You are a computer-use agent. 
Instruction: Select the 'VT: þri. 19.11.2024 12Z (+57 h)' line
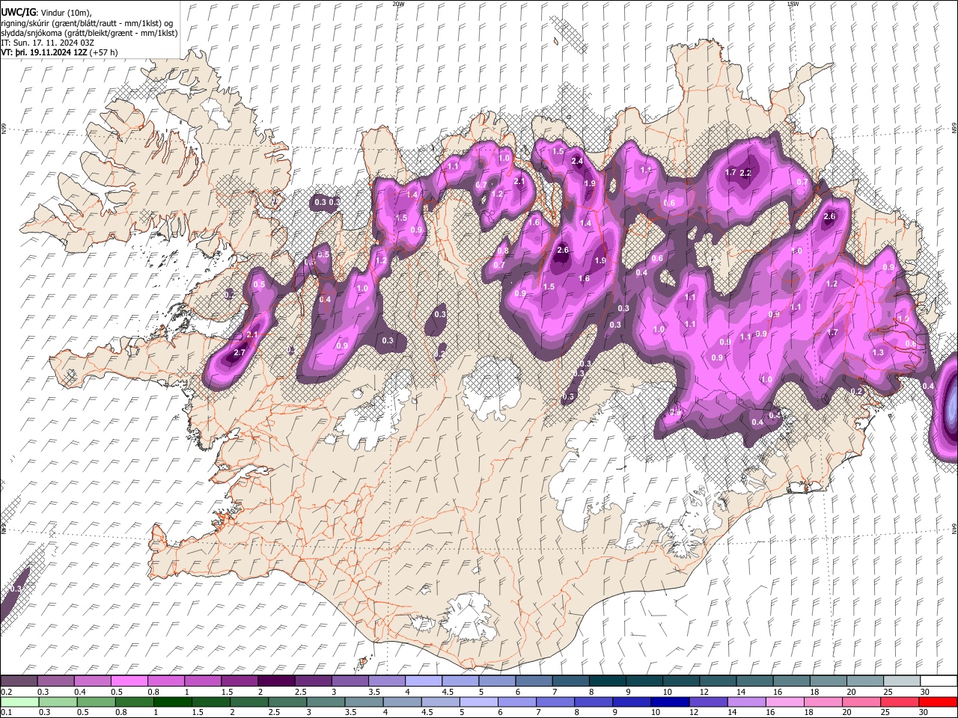click(59, 52)
